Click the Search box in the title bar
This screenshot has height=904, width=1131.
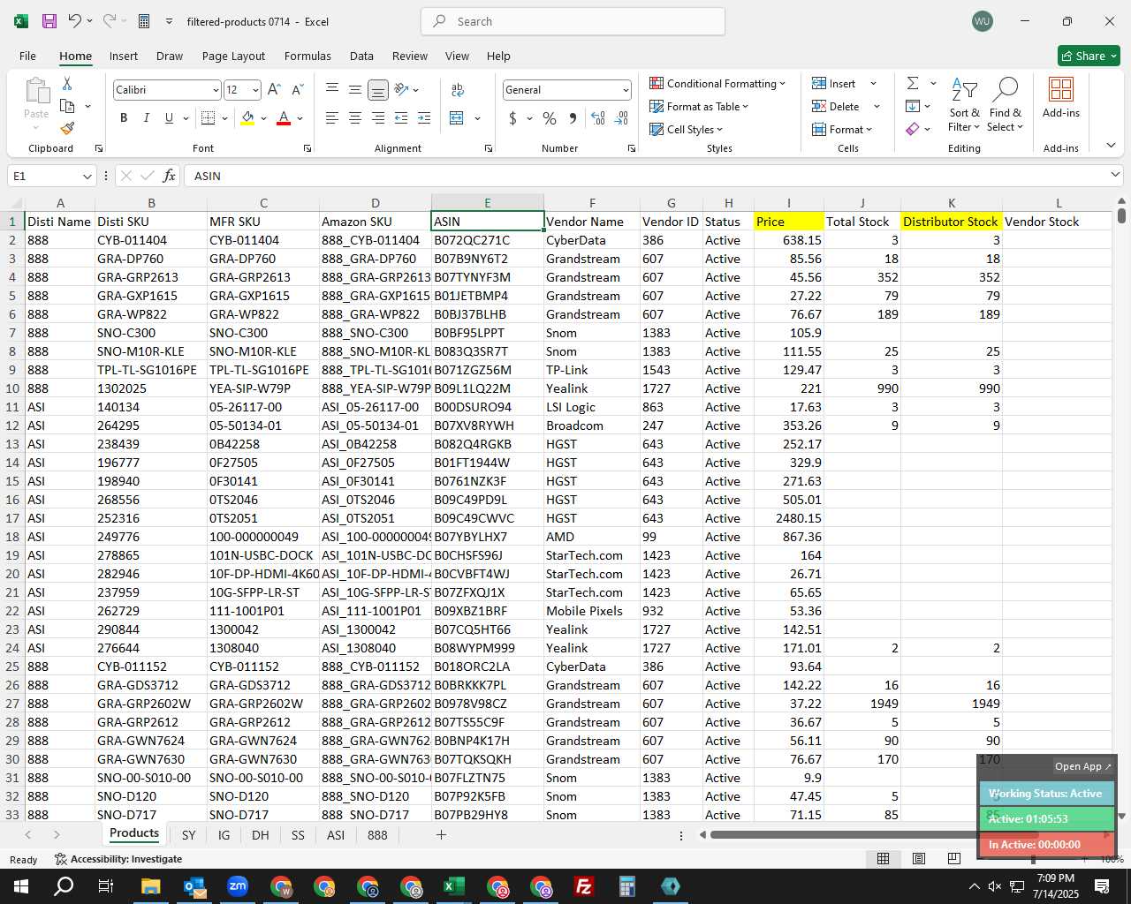pyautogui.click(x=573, y=21)
